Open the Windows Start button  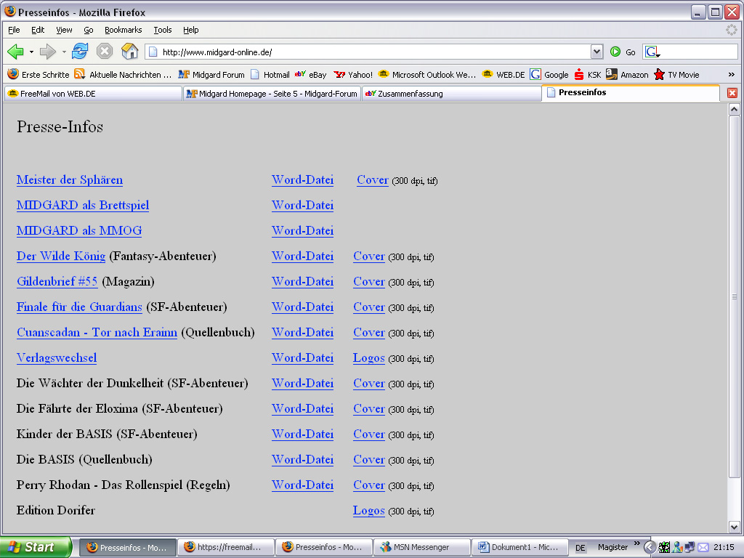(36, 547)
